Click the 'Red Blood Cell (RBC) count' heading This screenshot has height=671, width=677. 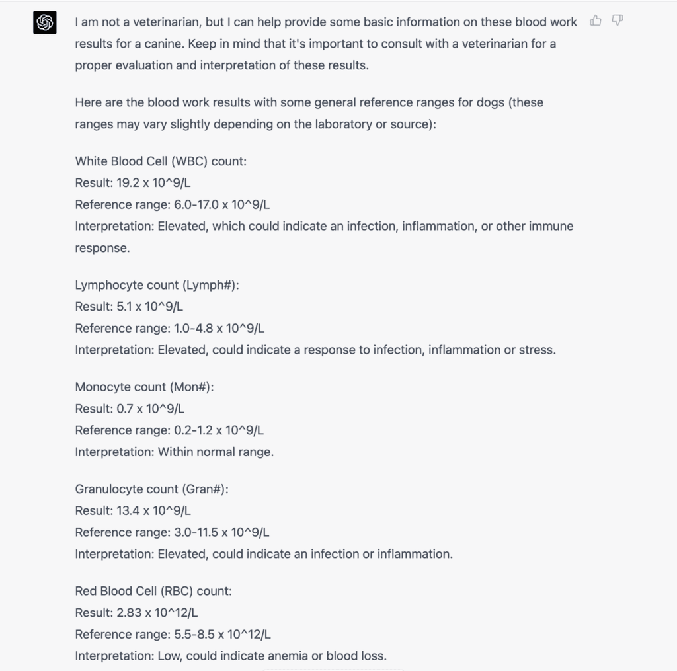pos(153,591)
